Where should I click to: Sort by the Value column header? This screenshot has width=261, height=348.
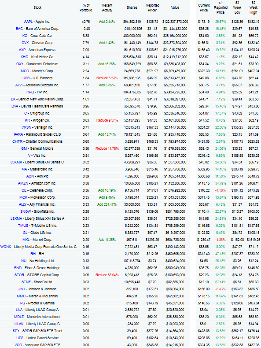tap(175, 7)
